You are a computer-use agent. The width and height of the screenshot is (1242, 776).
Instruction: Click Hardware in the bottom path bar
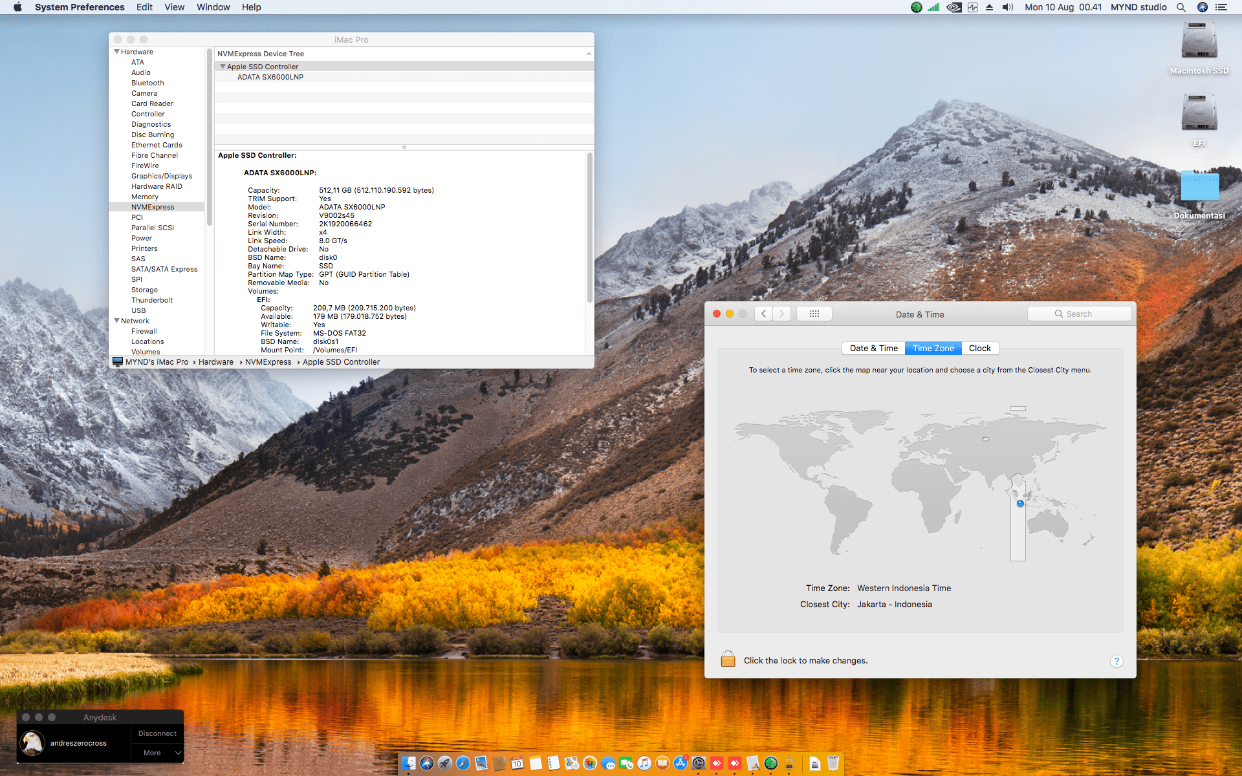click(x=216, y=362)
